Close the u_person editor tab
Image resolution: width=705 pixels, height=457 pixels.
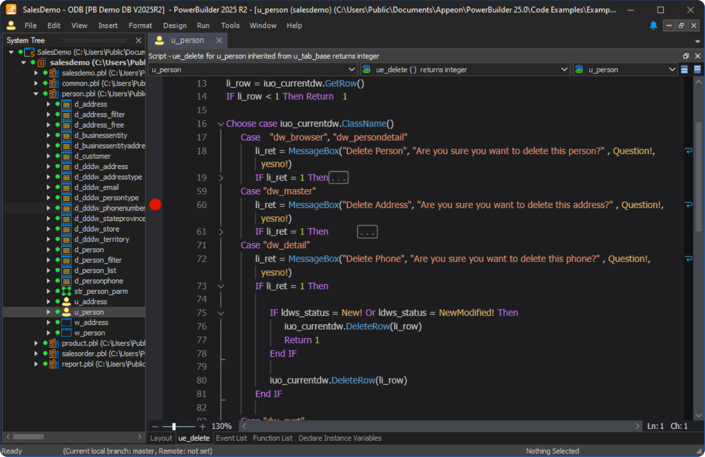pos(219,41)
